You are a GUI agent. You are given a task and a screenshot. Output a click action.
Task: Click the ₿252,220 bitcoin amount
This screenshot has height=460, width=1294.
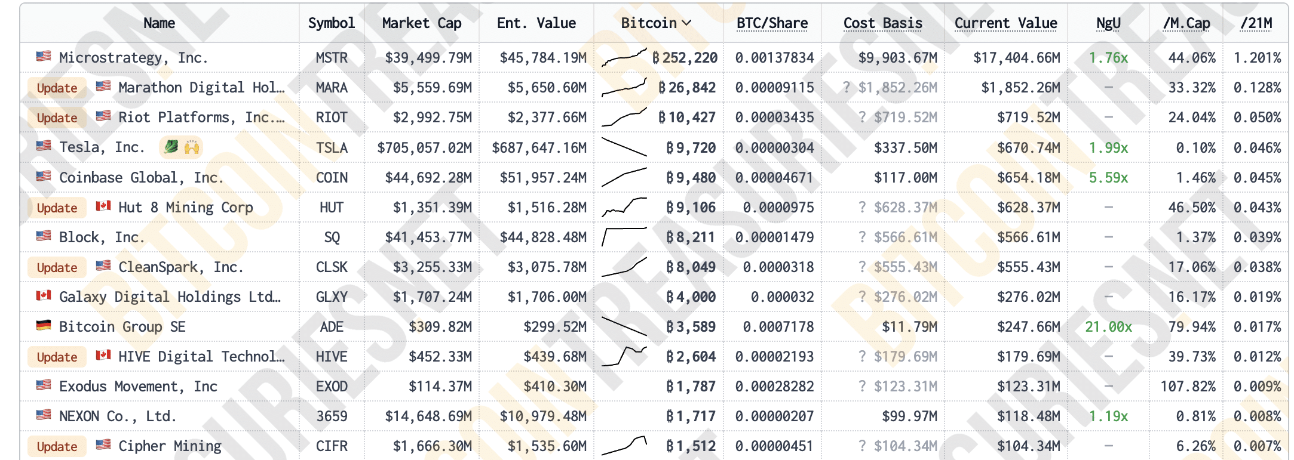click(x=685, y=58)
